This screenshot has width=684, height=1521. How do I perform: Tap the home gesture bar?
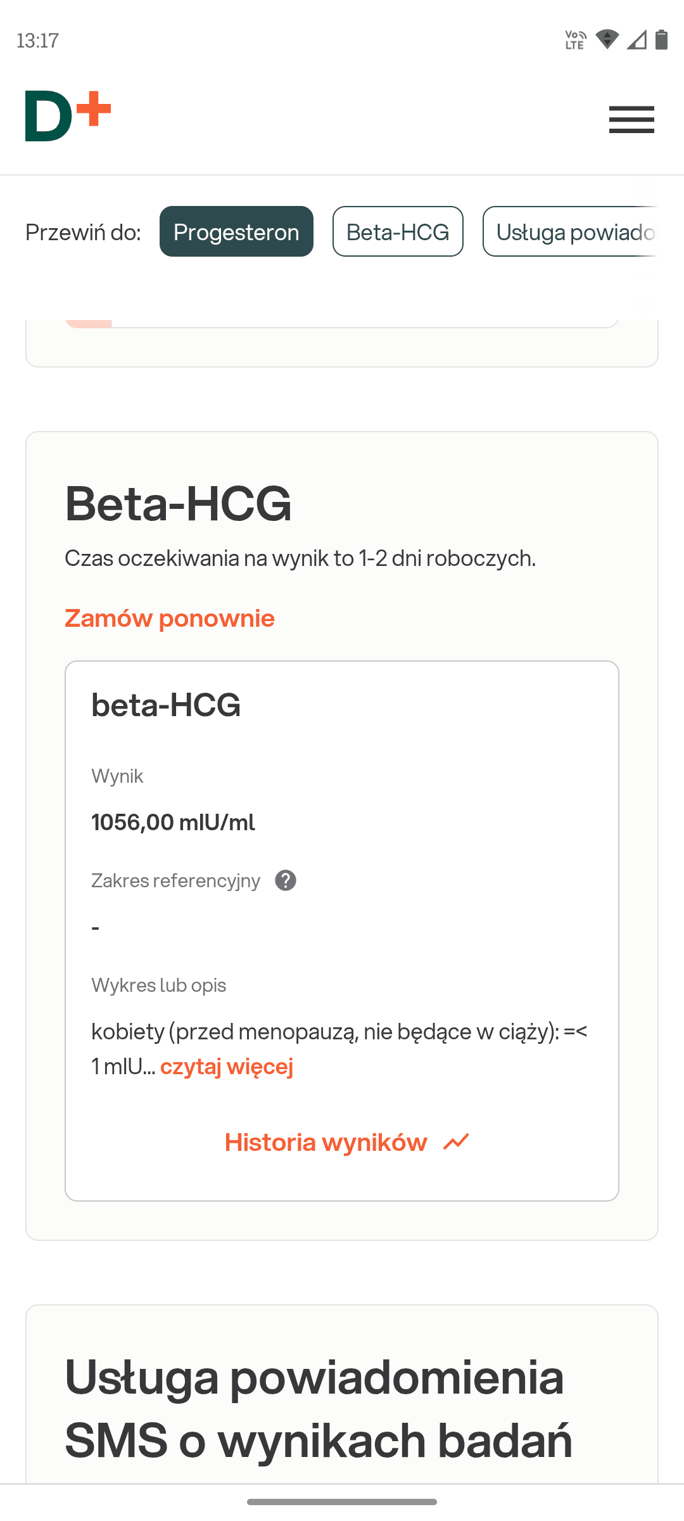point(342,1501)
